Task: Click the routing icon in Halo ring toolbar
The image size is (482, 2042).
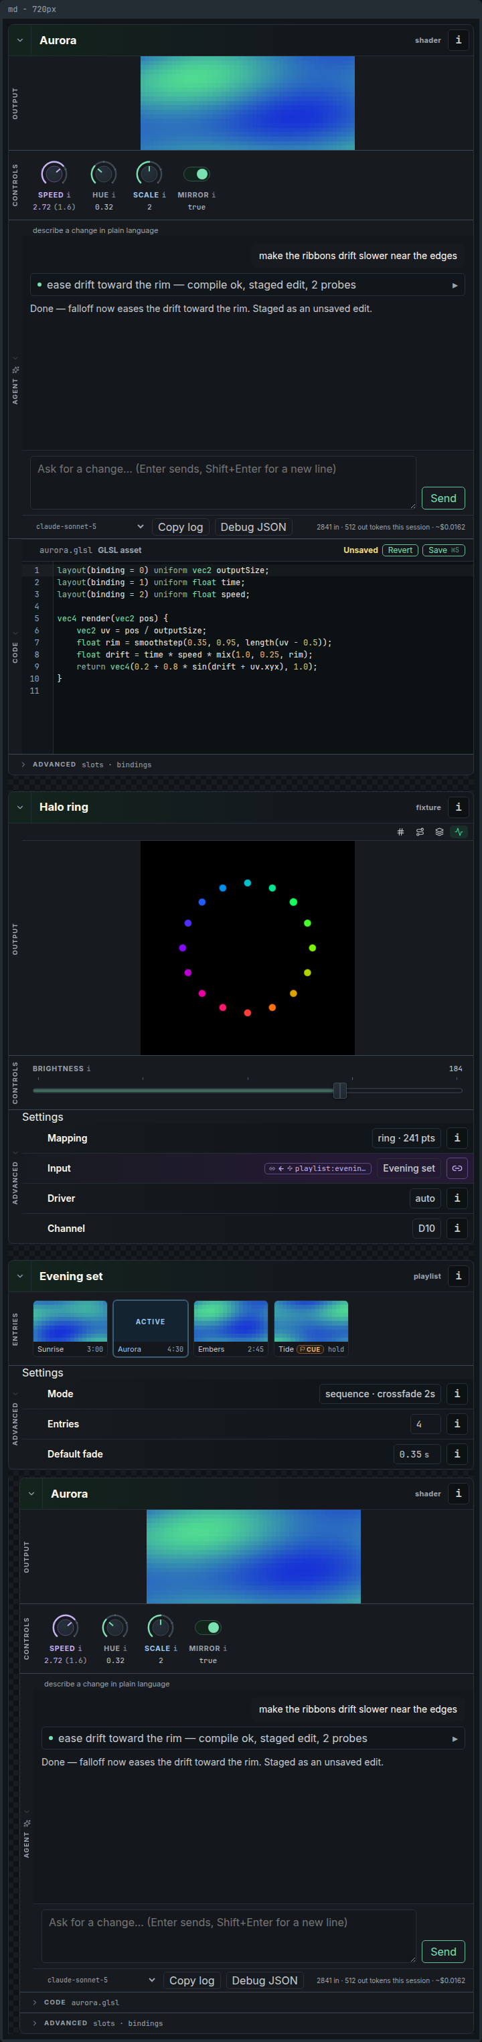Action: coord(420,832)
